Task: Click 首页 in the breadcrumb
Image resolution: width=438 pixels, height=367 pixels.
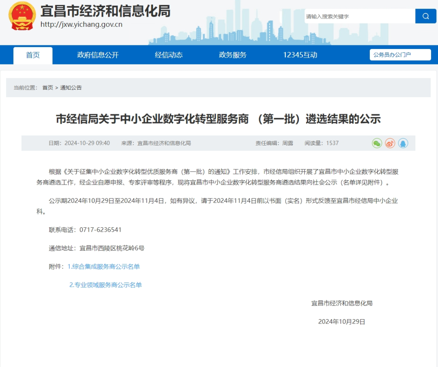Action: (47, 87)
